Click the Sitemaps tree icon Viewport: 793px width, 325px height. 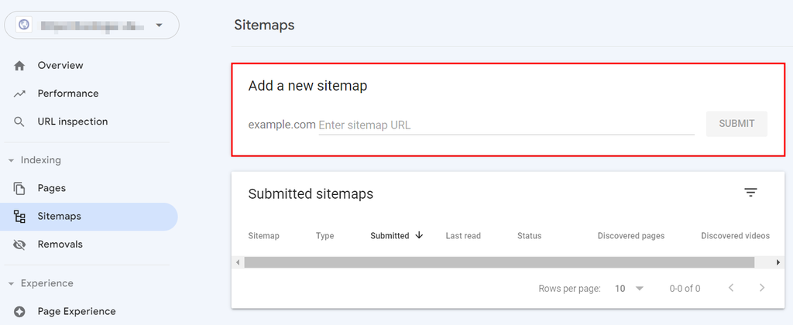pos(20,217)
